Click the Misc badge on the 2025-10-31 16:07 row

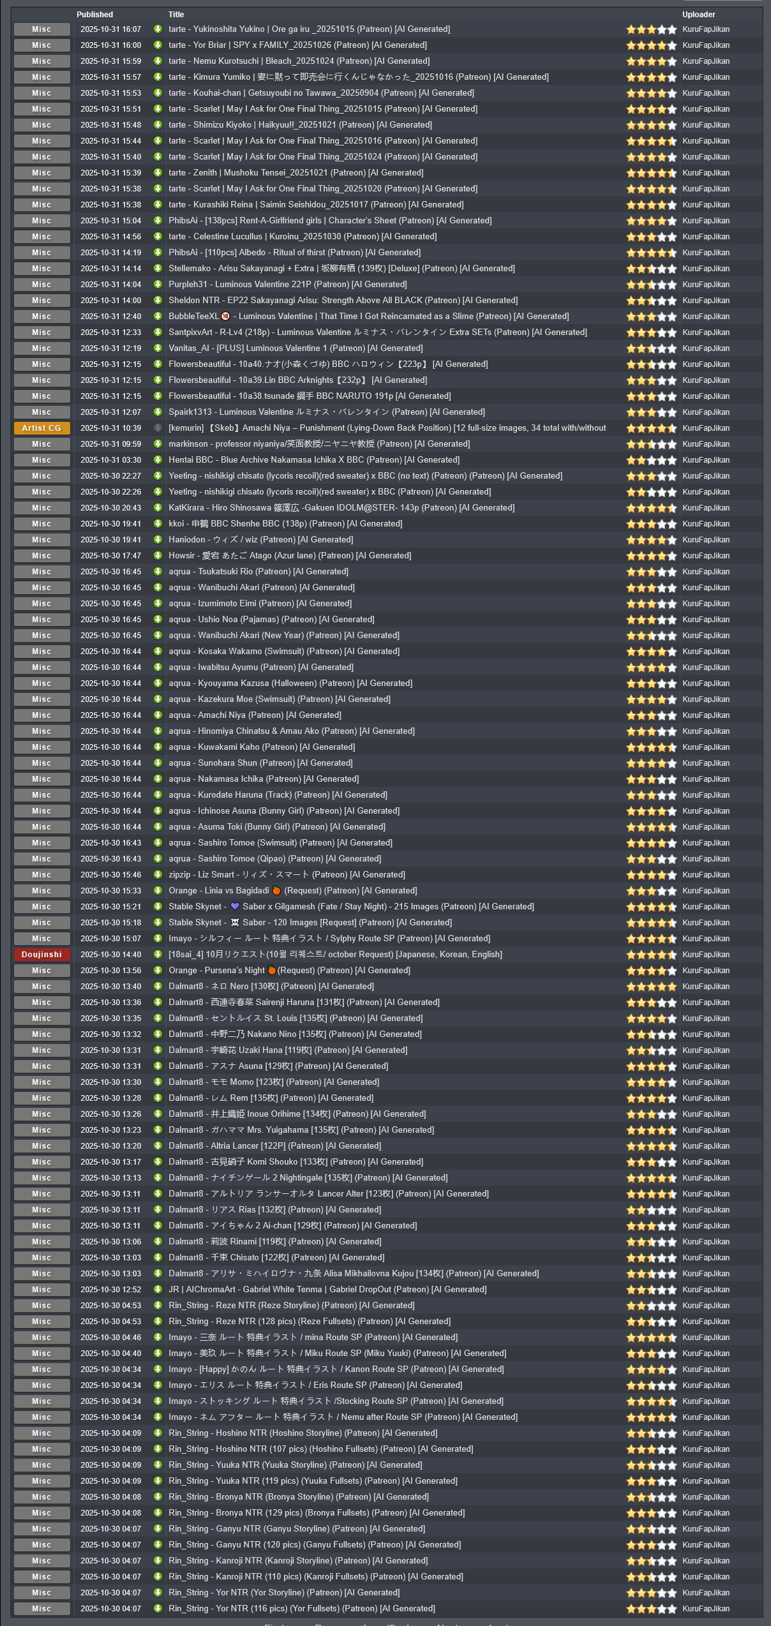(x=41, y=29)
